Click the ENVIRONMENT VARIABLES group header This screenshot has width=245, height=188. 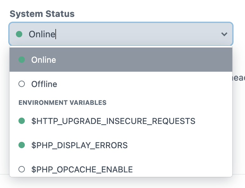click(x=62, y=103)
